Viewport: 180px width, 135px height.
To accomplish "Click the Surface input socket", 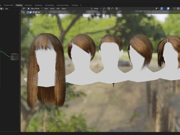I will click(x=10, y=57).
